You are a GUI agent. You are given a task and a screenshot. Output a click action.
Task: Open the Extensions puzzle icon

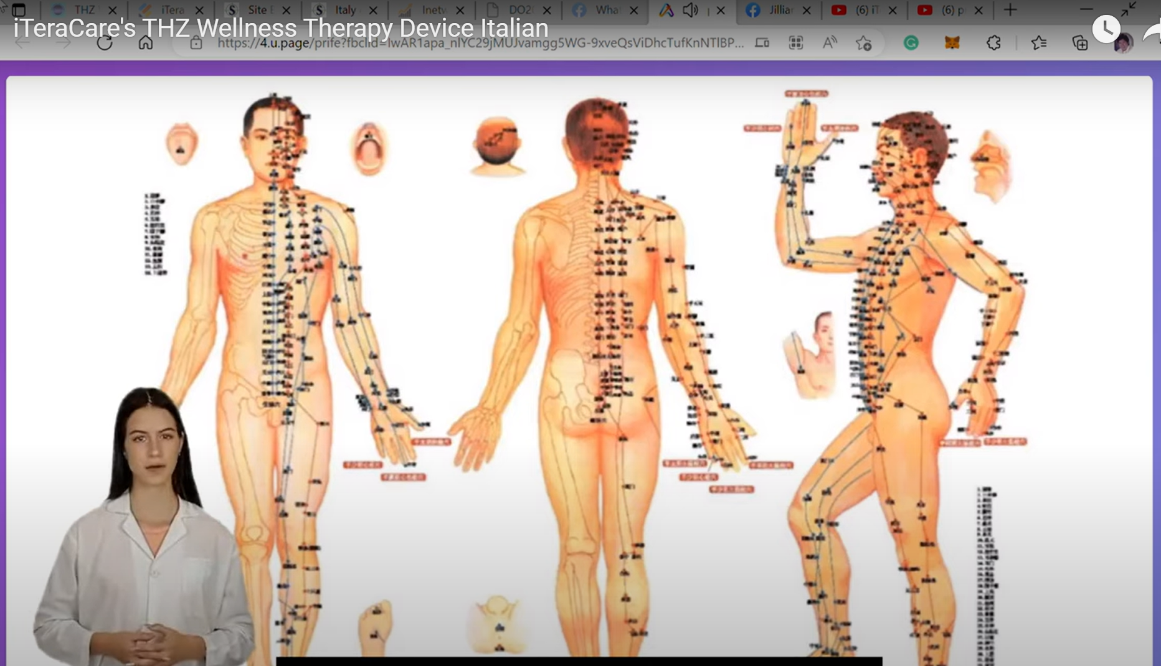(x=993, y=43)
